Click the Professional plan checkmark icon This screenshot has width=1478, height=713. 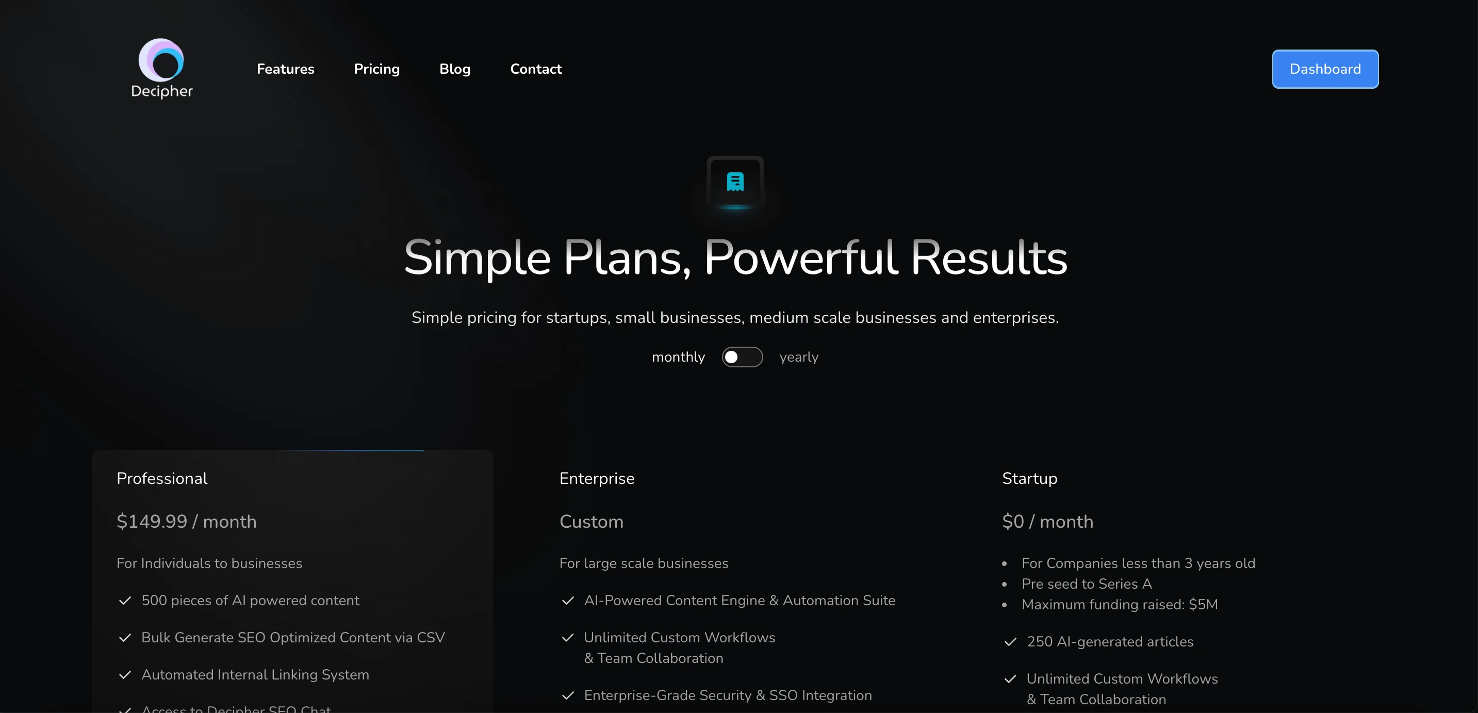coord(124,600)
